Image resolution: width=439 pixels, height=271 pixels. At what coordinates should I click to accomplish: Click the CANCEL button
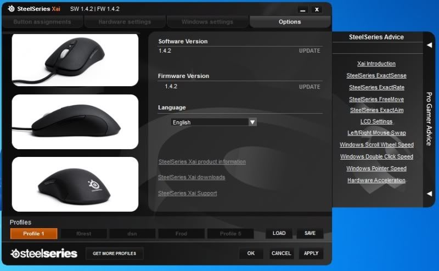coord(282,253)
